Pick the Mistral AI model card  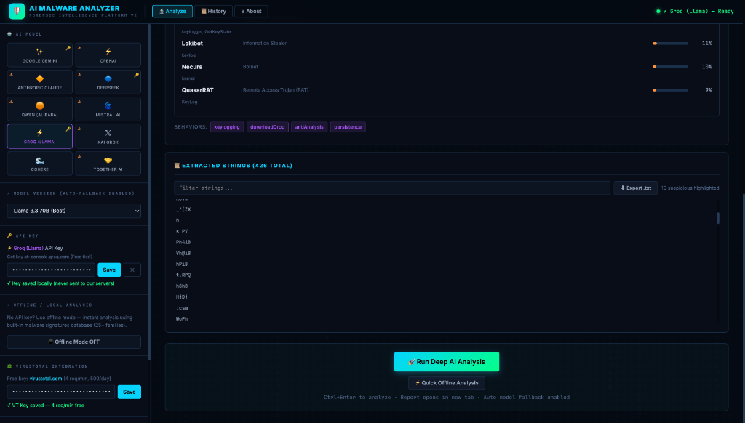(108, 109)
